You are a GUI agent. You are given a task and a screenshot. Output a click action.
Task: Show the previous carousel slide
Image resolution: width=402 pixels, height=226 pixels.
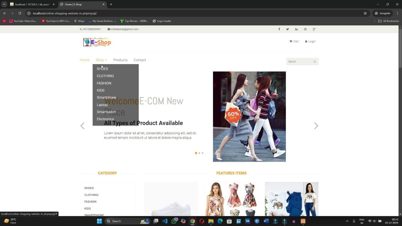82,126
